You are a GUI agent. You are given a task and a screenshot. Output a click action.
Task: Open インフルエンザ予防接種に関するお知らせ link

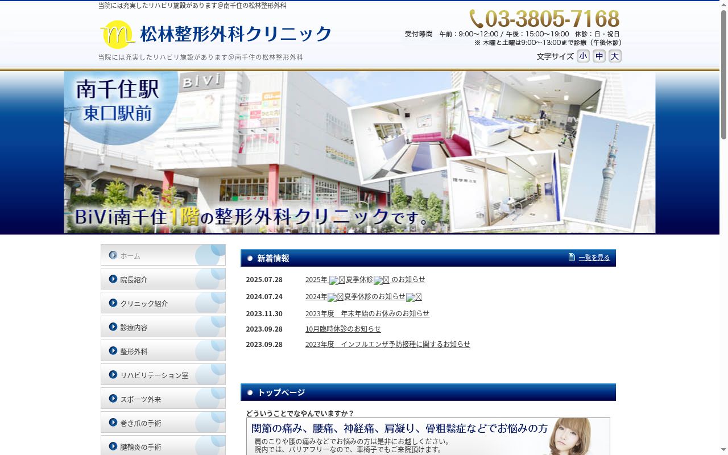click(388, 344)
